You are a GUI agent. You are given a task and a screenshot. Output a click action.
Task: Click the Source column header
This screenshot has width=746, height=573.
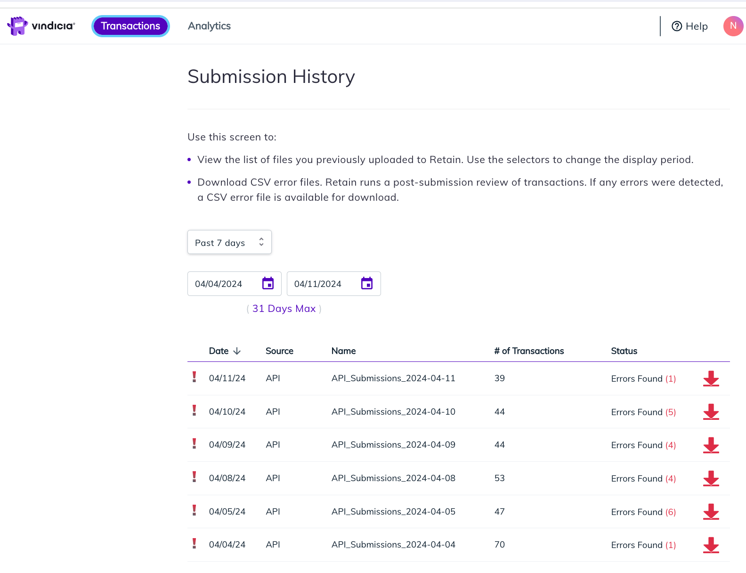point(279,351)
